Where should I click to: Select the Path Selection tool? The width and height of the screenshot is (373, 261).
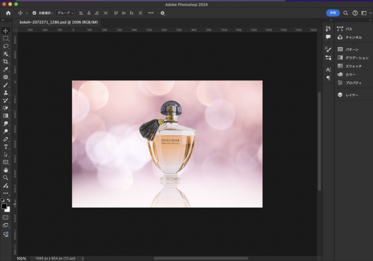click(6, 155)
